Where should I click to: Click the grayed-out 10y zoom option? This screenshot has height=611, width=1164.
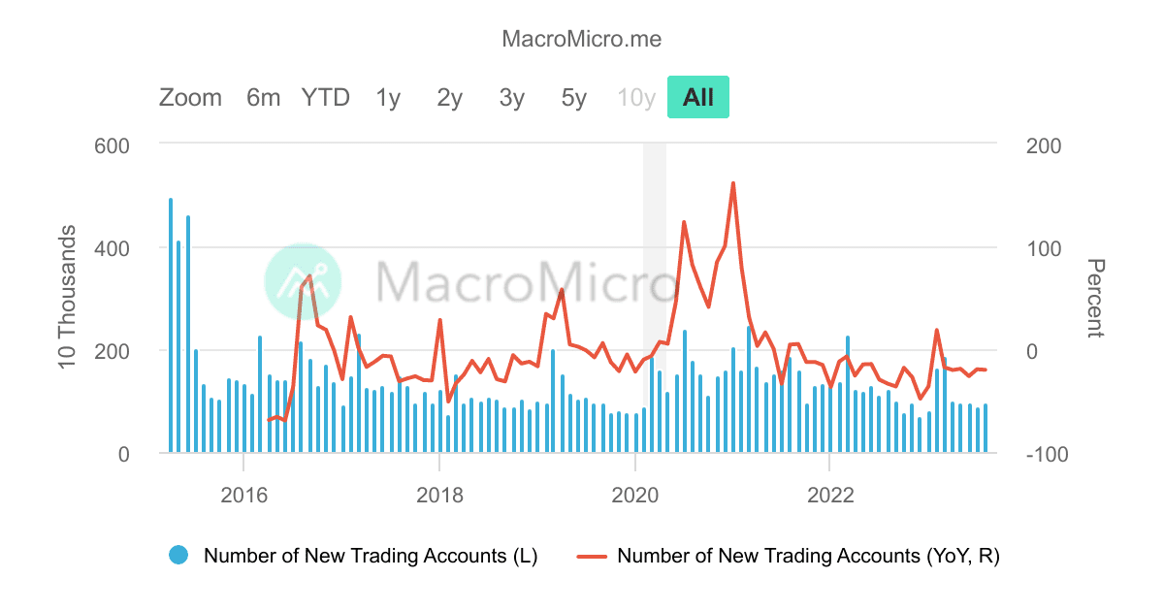click(x=636, y=97)
